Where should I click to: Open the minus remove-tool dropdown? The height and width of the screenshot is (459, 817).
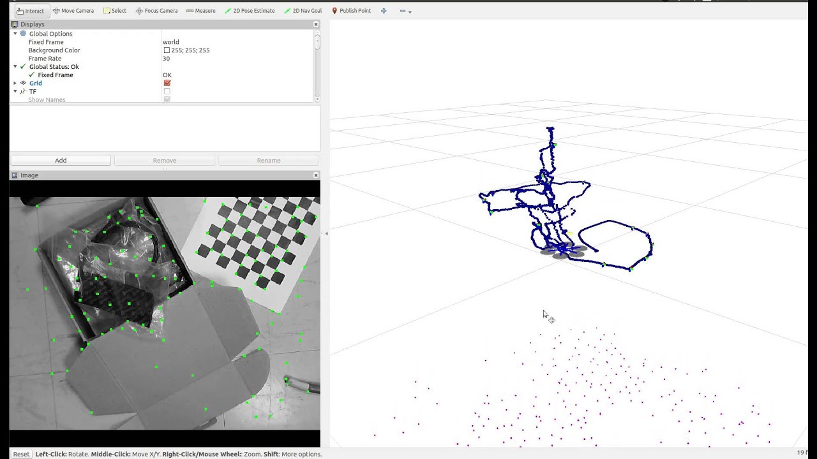tap(405, 11)
